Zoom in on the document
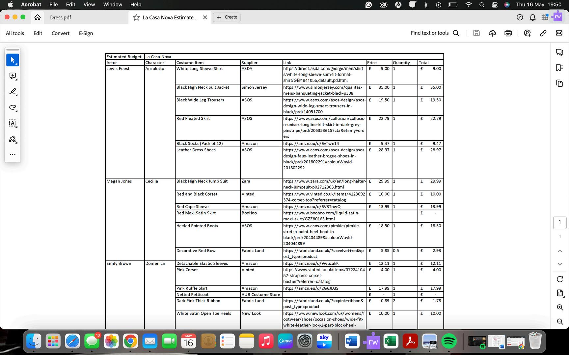 pos(560,307)
